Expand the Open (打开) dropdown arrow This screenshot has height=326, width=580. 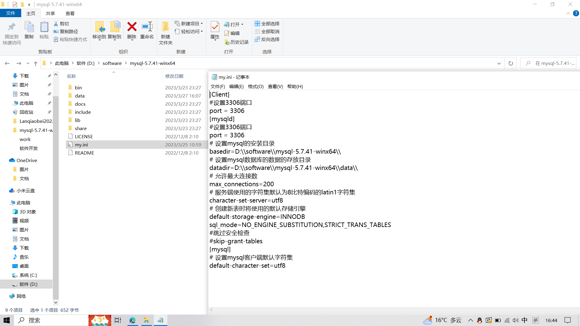click(x=242, y=24)
